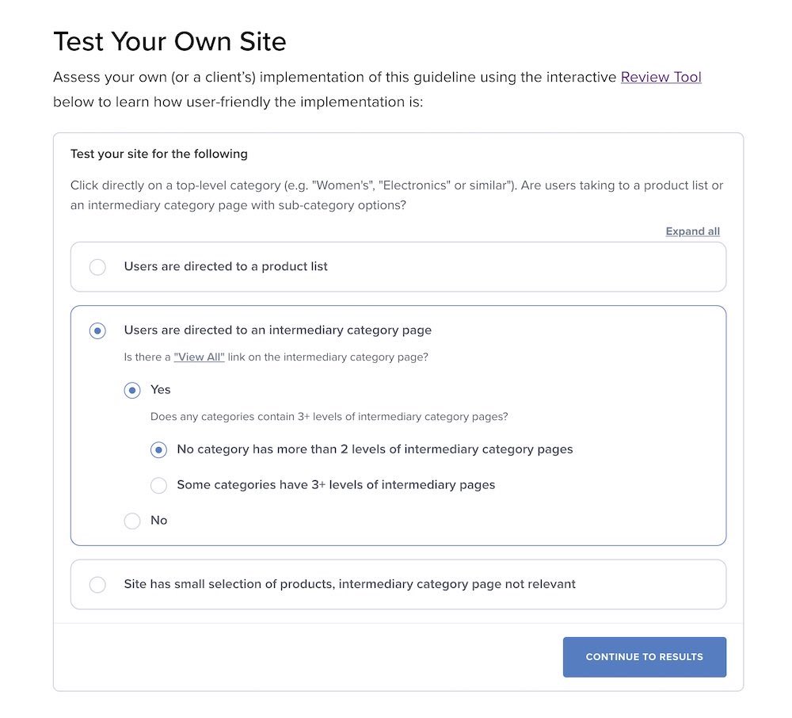The height and width of the screenshot is (718, 792).
Task: Click the 'Test your site for the following' title
Action: tap(158, 154)
